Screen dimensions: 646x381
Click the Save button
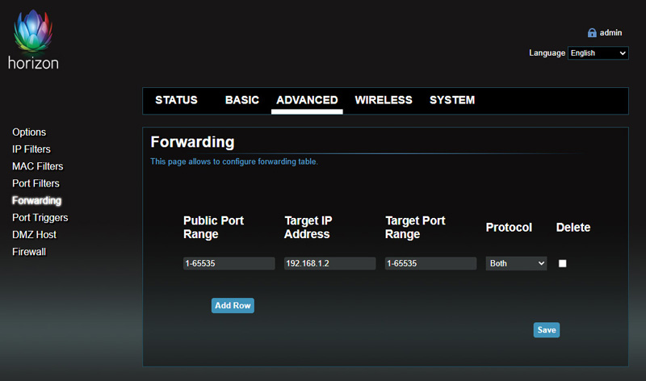pyautogui.click(x=546, y=329)
